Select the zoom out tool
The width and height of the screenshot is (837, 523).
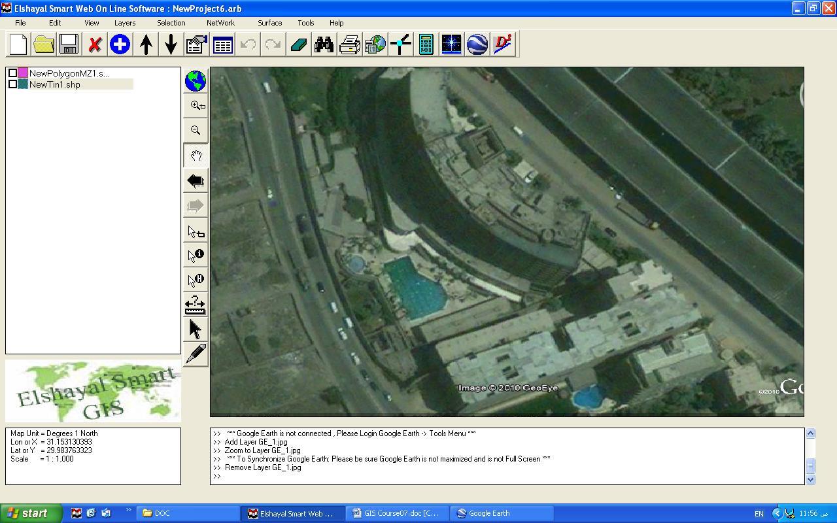pos(196,131)
